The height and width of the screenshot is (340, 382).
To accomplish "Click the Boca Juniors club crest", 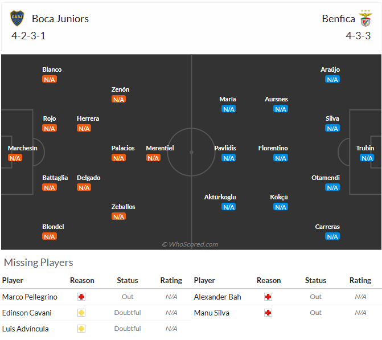I will click(x=17, y=18).
